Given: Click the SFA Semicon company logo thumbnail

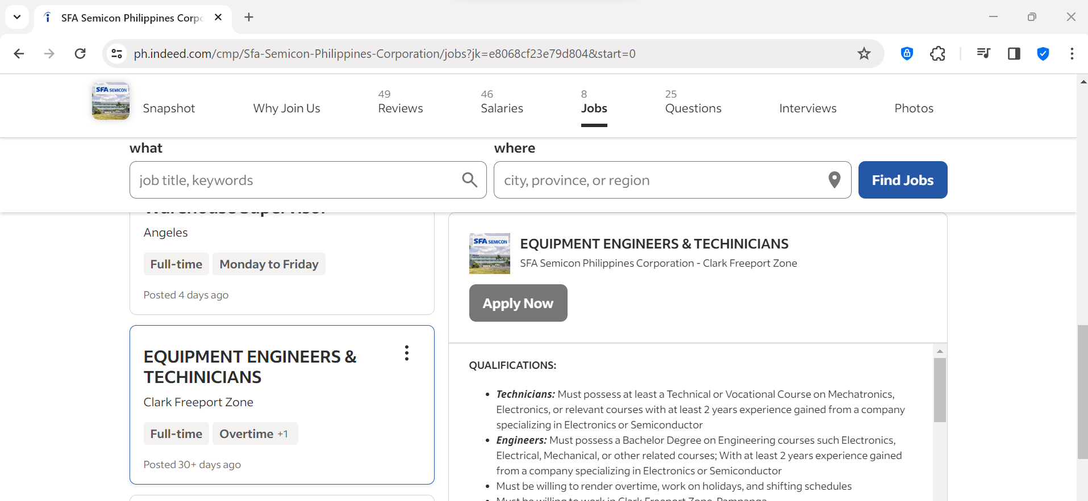Looking at the screenshot, I should click(x=111, y=101).
